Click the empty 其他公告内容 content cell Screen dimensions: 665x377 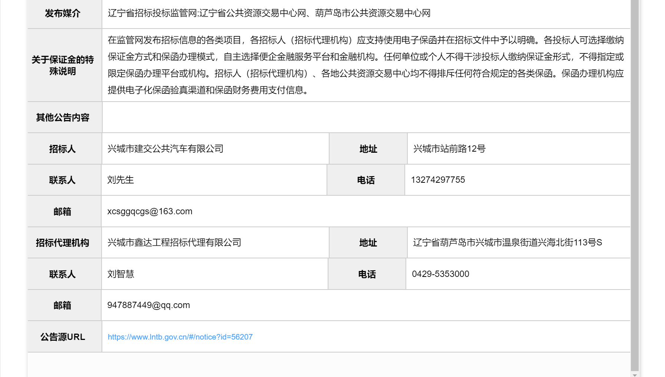(366, 118)
